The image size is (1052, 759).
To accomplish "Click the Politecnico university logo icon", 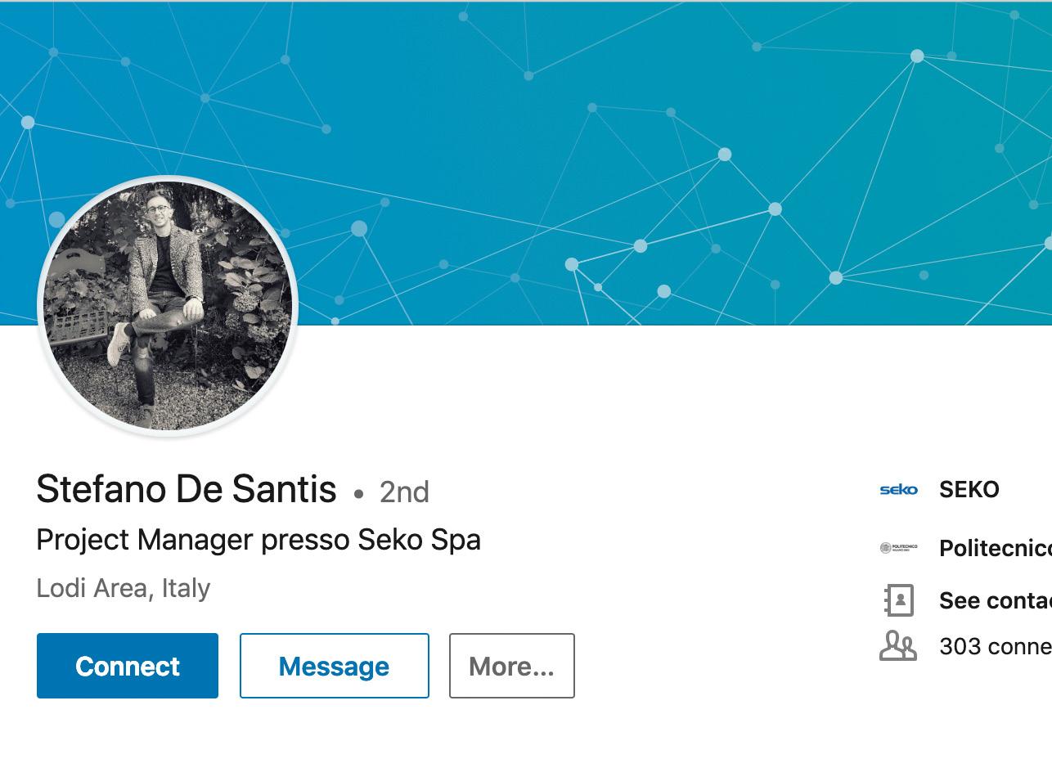I will click(898, 547).
